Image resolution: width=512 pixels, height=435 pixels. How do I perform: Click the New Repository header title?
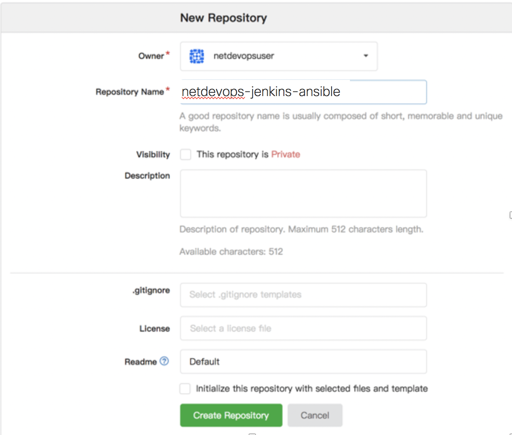pyautogui.click(x=224, y=18)
